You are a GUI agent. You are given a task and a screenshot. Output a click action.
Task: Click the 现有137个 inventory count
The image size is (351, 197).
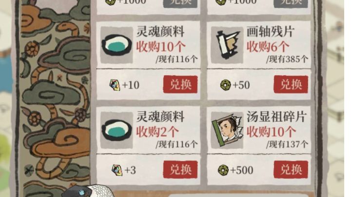coord(287,144)
